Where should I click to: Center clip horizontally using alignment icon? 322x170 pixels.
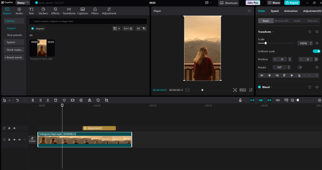(269, 75)
